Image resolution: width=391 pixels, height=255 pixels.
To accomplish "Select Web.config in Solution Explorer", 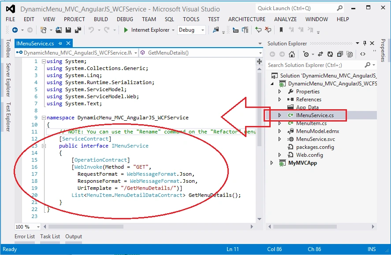I will click(x=309, y=155).
